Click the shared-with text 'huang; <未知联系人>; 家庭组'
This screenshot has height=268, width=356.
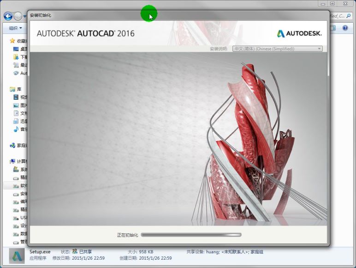(235, 252)
